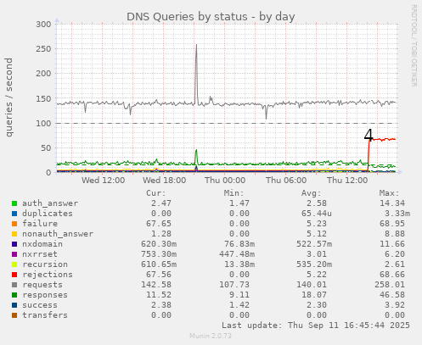Click the nxrrset purple legend swatch
This screenshot has width=422, height=345.
click(x=14, y=254)
